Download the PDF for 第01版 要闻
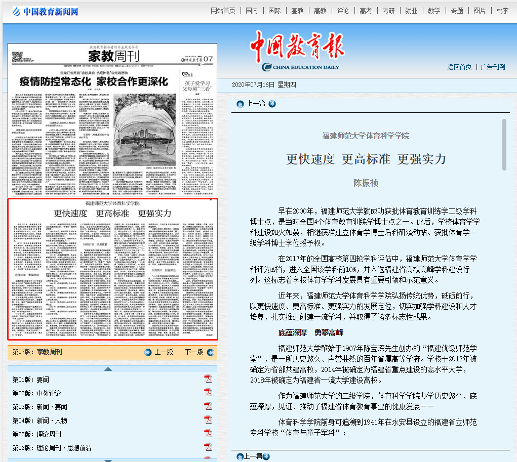 [x=208, y=380]
